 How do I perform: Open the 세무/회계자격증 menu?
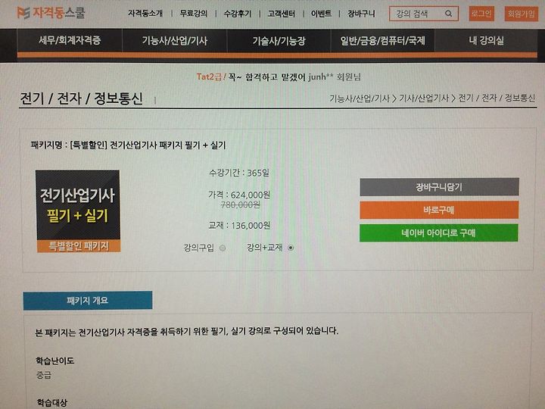click(x=70, y=40)
